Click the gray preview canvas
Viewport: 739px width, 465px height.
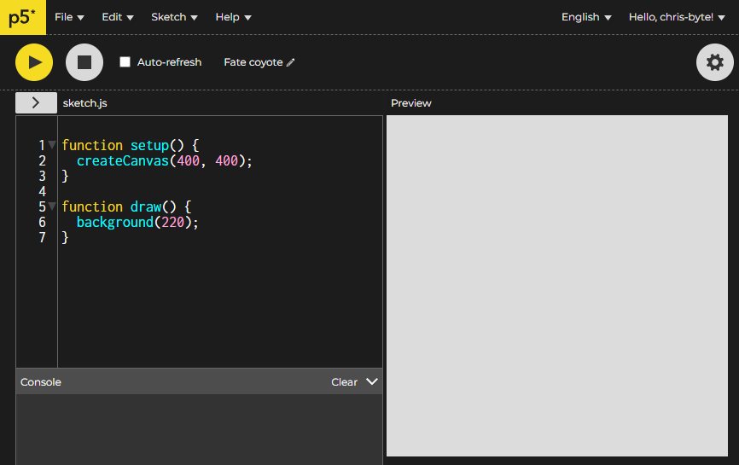[x=556, y=286]
